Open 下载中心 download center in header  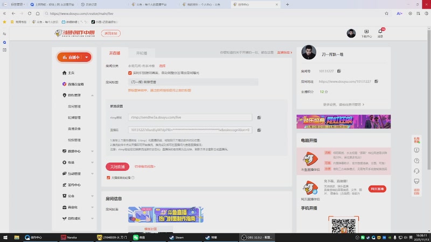coord(366,33)
